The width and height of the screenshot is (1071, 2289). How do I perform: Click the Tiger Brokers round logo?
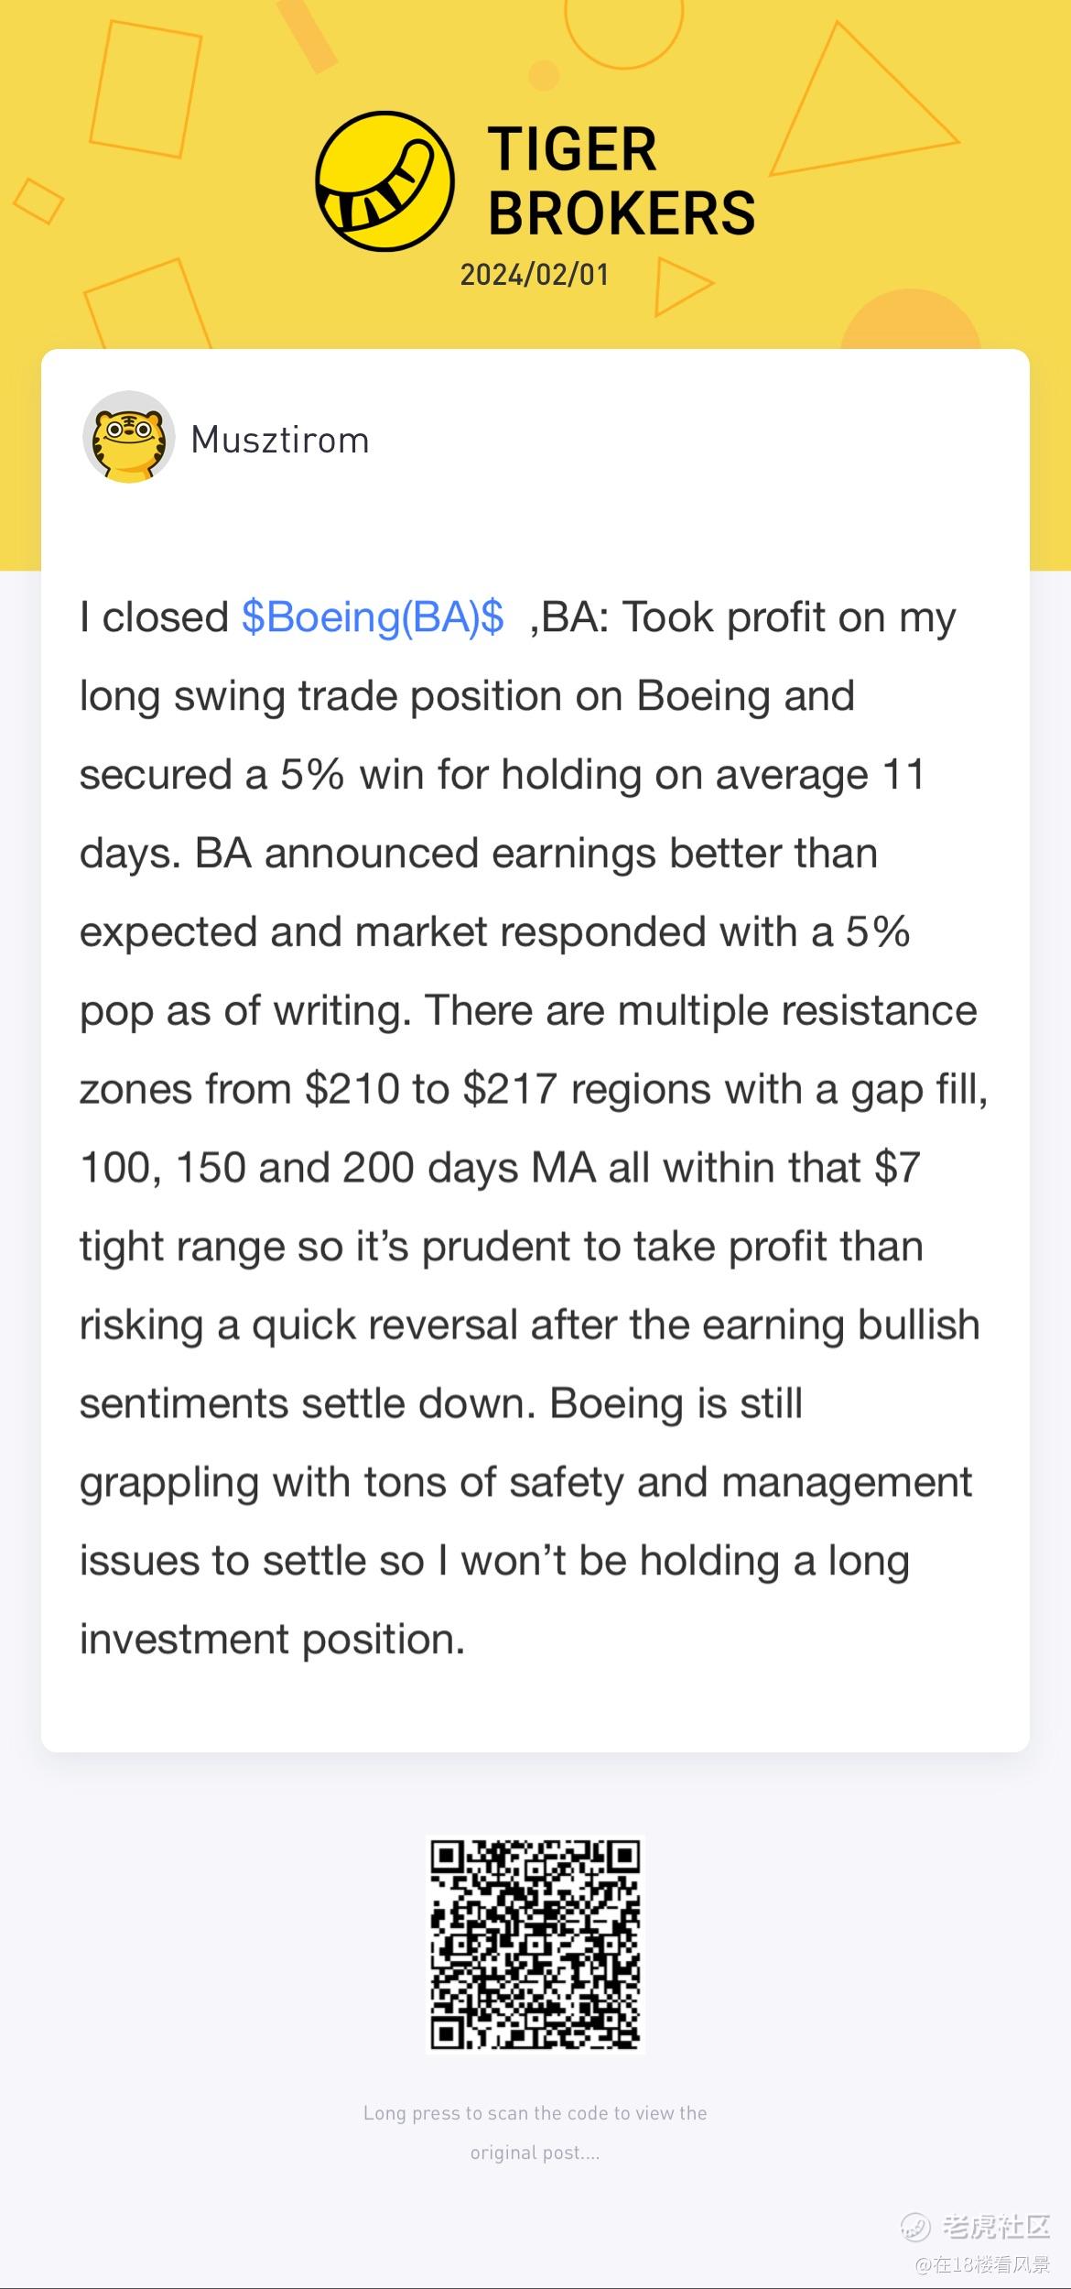tap(384, 181)
